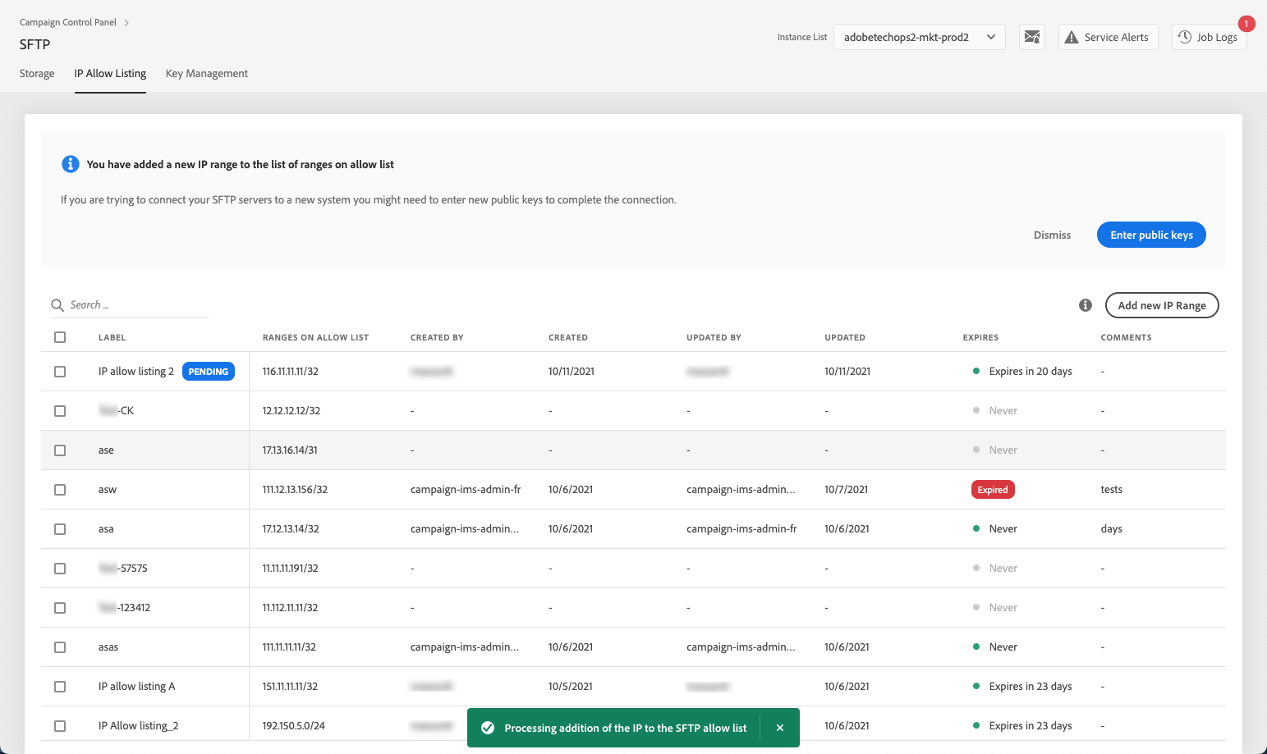1267x754 pixels.
Task: Open the Instance List dropdown
Action: click(x=919, y=37)
